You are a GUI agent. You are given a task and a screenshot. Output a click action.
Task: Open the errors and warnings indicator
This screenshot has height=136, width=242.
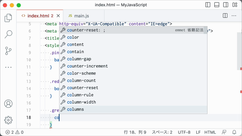coord(14,132)
